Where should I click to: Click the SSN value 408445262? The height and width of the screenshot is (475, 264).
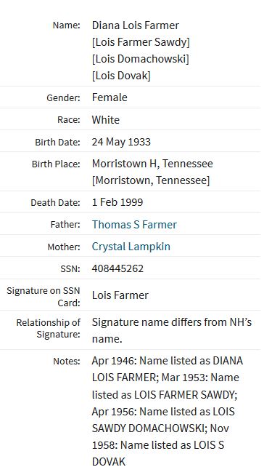tap(117, 268)
